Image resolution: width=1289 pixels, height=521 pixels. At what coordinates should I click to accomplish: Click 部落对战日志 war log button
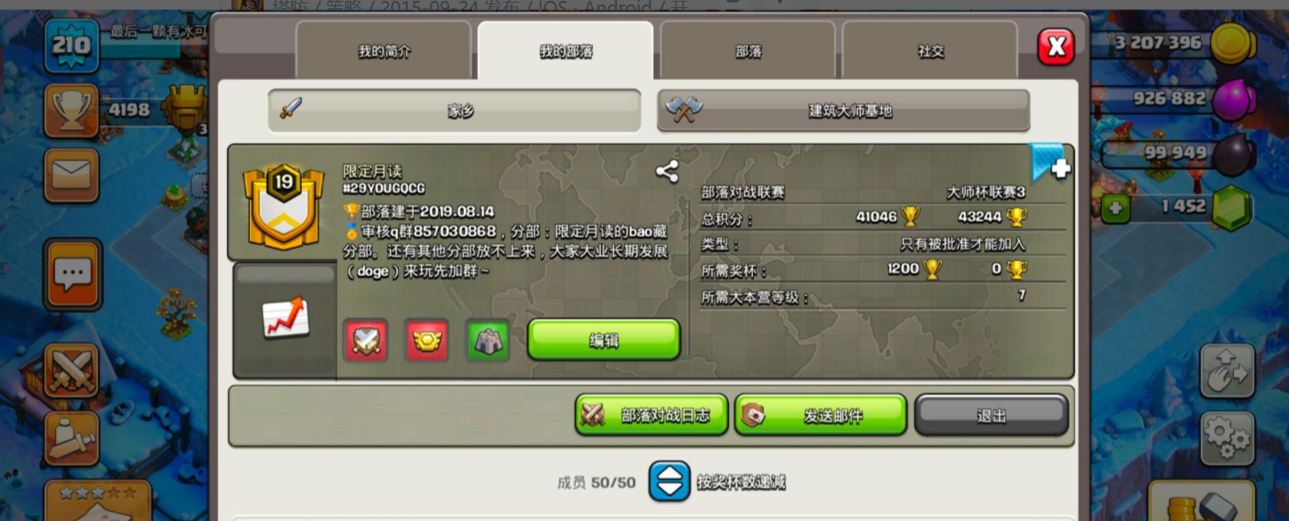[x=652, y=415]
